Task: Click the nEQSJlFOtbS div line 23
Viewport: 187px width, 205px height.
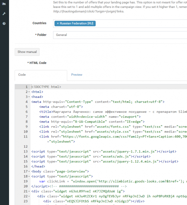Action: pyautogui.click(x=94, y=201)
